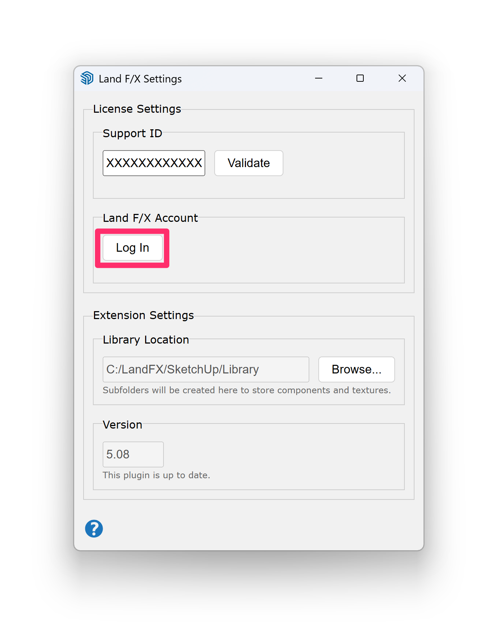Close the Land F/X Settings window
Viewport: 502px width, 632px height.
tap(402, 78)
